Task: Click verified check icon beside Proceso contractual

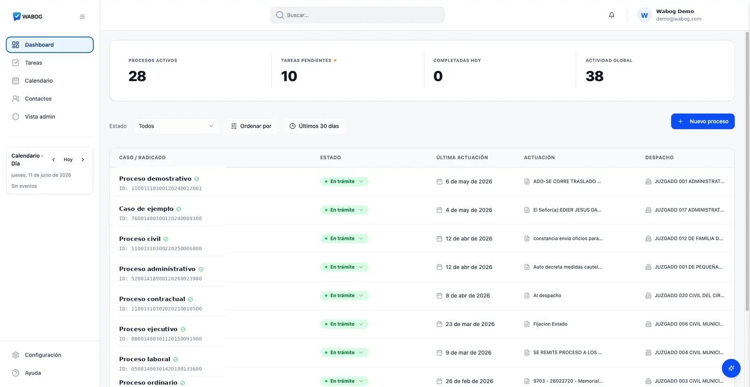Action: pos(190,299)
